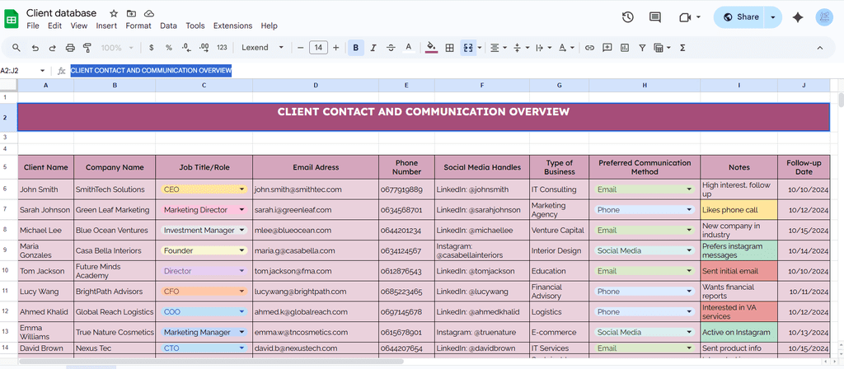Image resolution: width=844 pixels, height=369 pixels.
Task: Expand the CEO job title dropdown
Action: (242, 189)
